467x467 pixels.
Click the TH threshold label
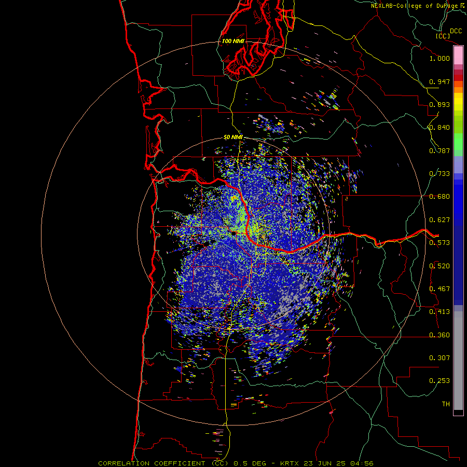click(x=446, y=404)
